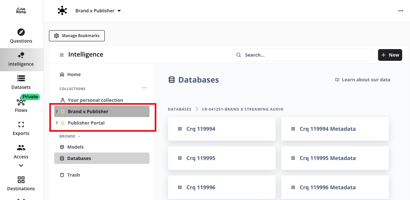The image size is (410, 200).
Task: Select Models in the Browse list
Action: pyautogui.click(x=75, y=147)
